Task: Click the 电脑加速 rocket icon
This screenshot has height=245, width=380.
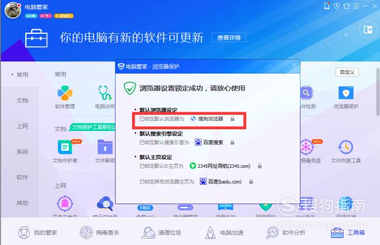Action: point(210,233)
